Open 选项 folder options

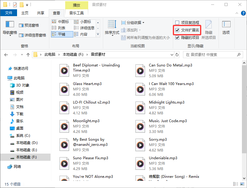tap(226, 28)
